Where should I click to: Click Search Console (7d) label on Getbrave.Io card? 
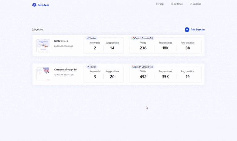click(144, 38)
